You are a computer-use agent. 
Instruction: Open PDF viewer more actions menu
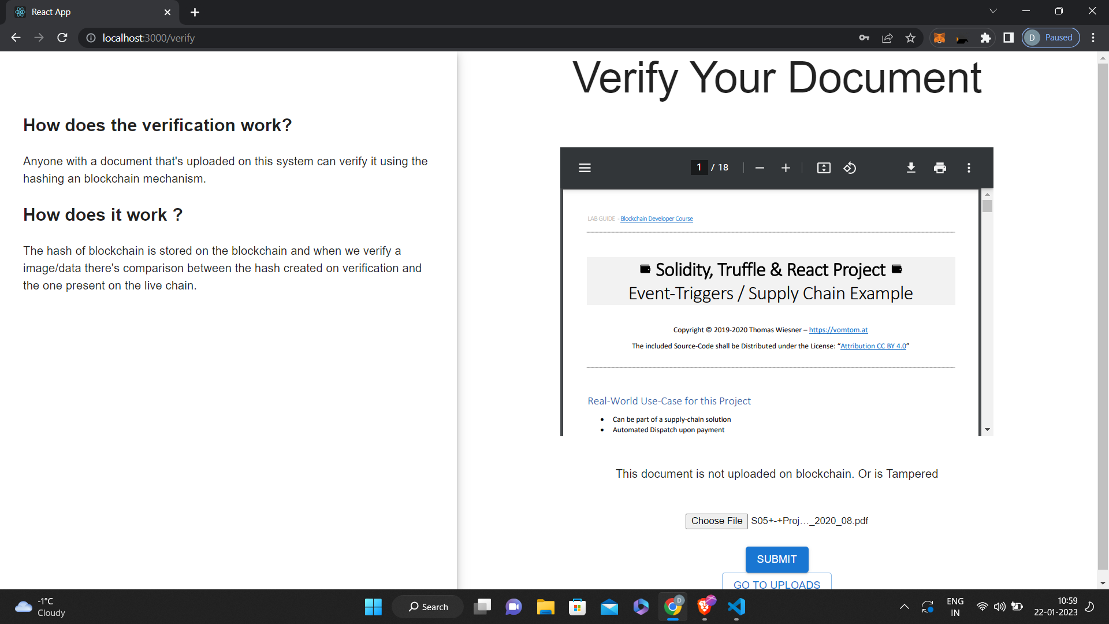pos(969,168)
